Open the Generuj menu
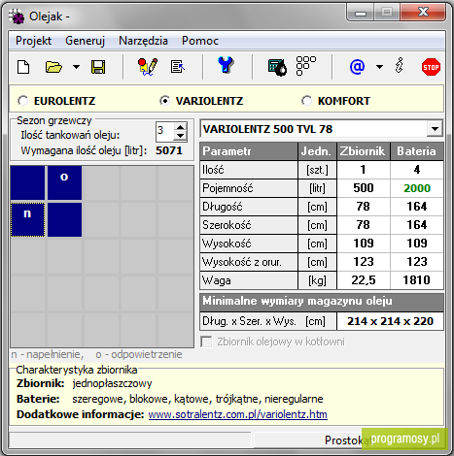The image size is (454, 456). click(85, 41)
